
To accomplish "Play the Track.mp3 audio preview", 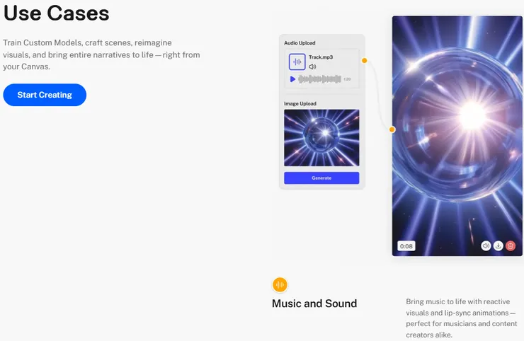I will click(x=292, y=79).
